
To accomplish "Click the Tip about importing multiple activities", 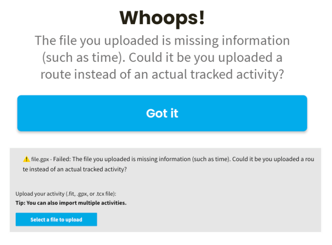I will tap(71, 203).
